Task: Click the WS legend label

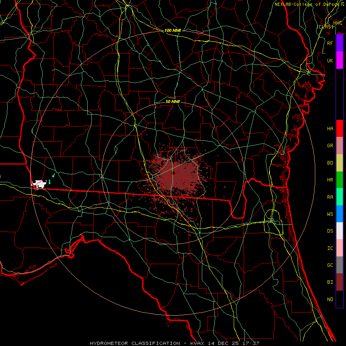Action: tap(330, 214)
